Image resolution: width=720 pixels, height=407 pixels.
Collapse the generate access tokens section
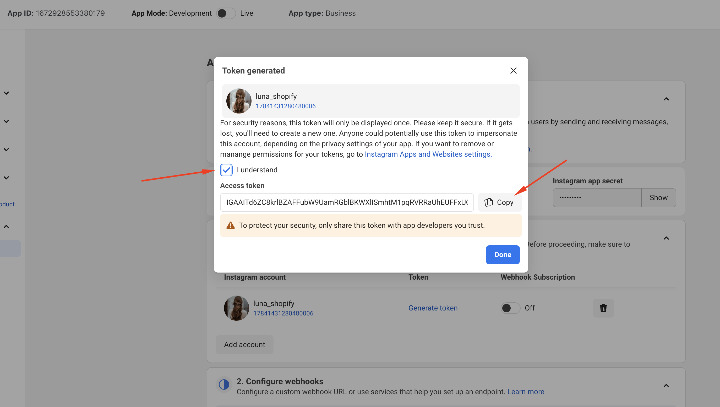[x=666, y=238]
